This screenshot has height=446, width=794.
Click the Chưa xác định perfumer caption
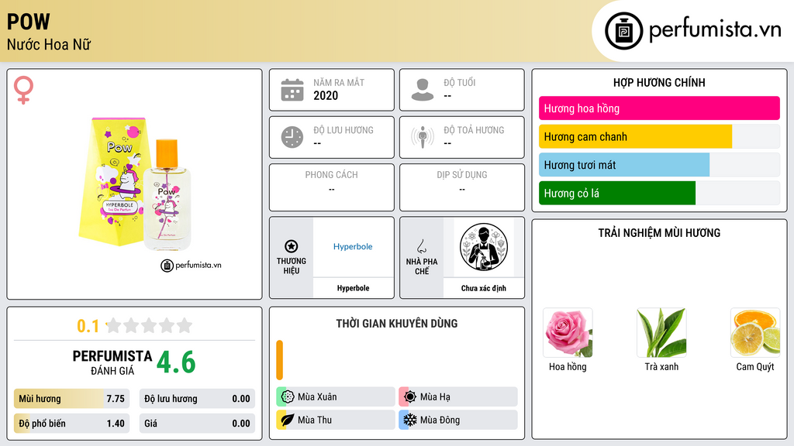[484, 288]
